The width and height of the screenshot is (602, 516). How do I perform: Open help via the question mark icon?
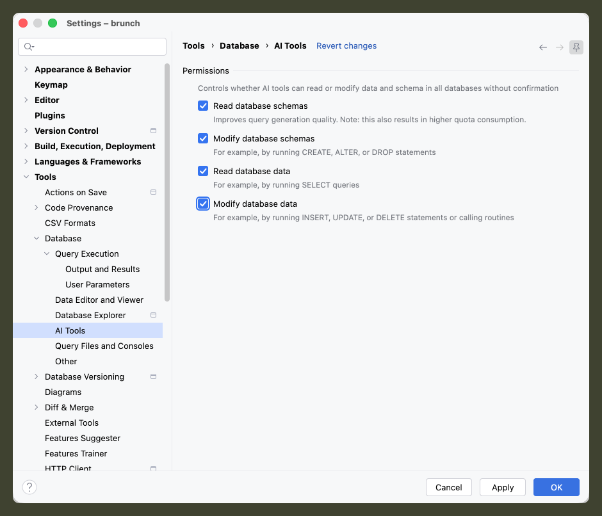coord(29,487)
